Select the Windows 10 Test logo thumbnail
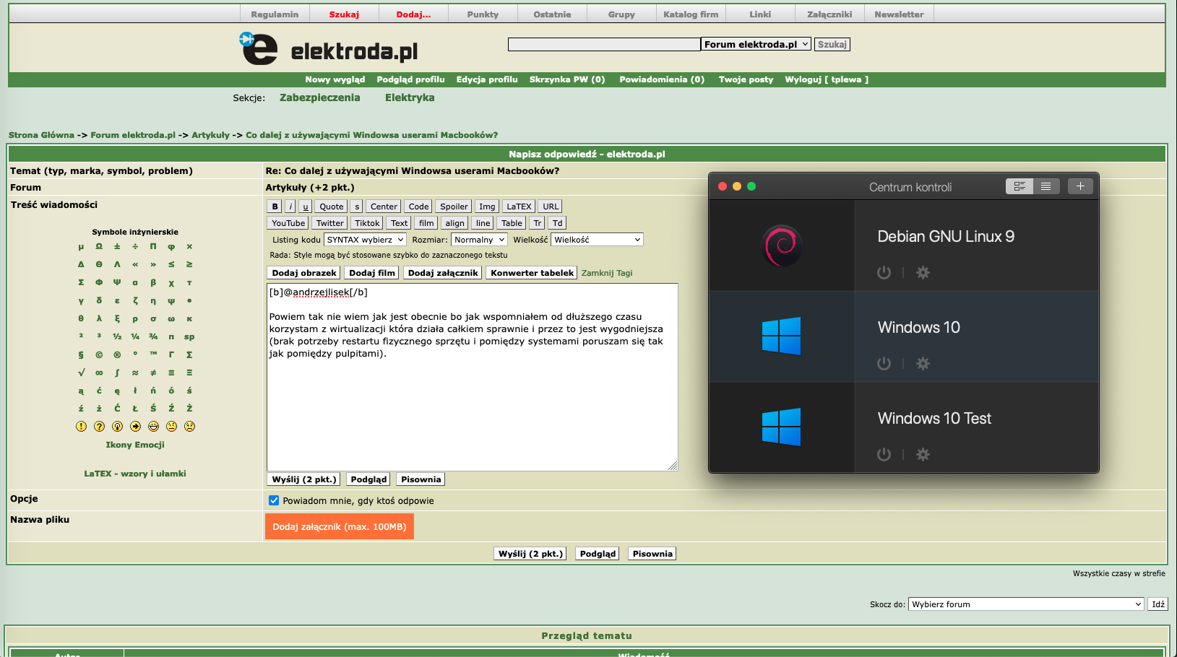This screenshot has height=657, width=1177. 782,427
